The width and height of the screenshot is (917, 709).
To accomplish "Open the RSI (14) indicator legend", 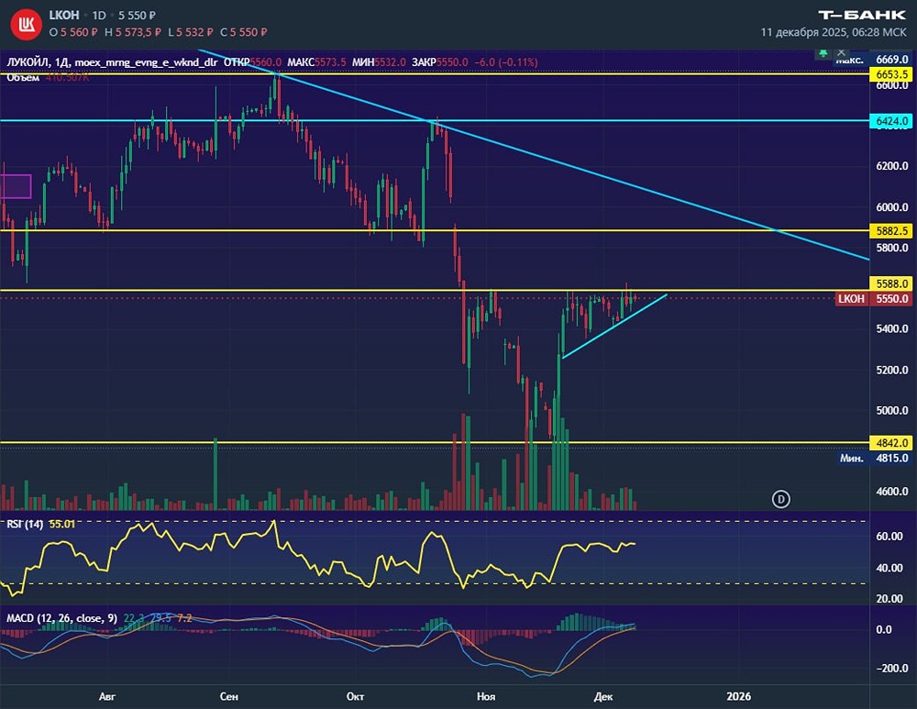I will coord(25,524).
